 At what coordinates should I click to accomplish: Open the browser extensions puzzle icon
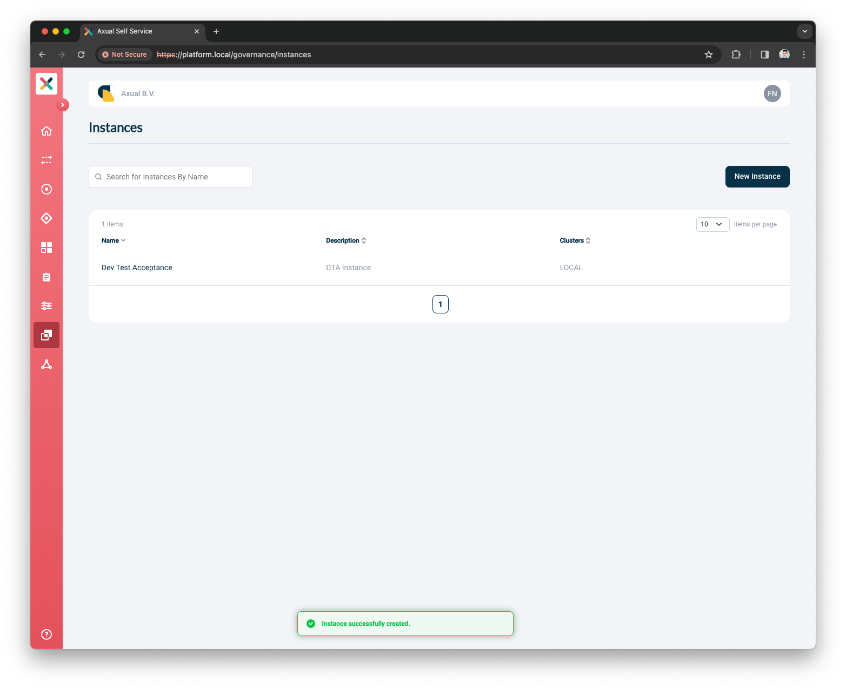tap(736, 55)
